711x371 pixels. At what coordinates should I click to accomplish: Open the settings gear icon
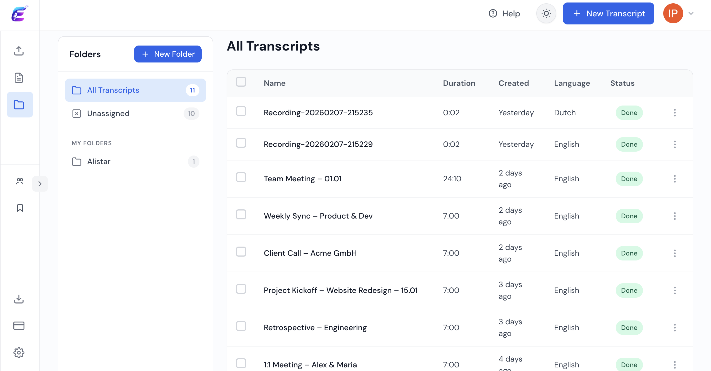coord(19,352)
